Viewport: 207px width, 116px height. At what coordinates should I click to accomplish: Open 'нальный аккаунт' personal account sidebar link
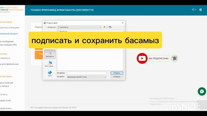9,34
